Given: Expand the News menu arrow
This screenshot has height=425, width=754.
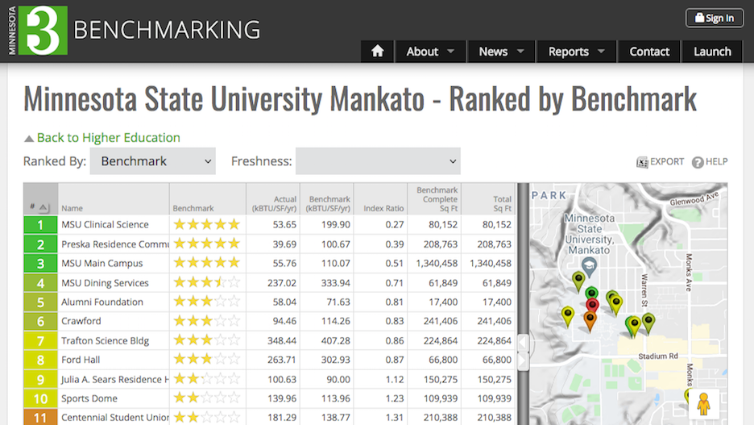Looking at the screenshot, I should (x=520, y=51).
